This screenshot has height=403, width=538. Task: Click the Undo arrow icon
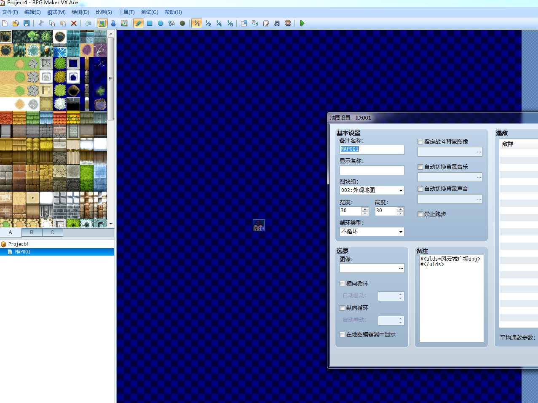click(88, 23)
